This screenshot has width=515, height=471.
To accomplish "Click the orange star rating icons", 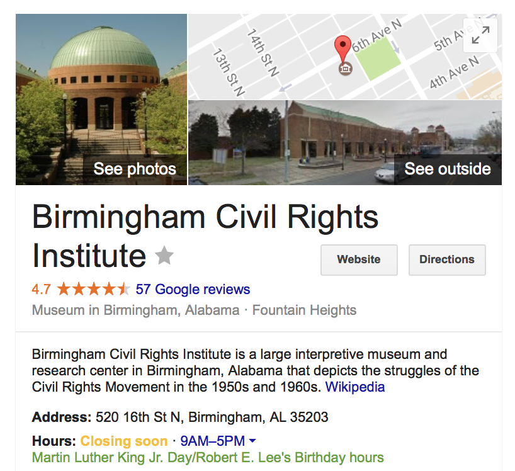I will pos(94,290).
